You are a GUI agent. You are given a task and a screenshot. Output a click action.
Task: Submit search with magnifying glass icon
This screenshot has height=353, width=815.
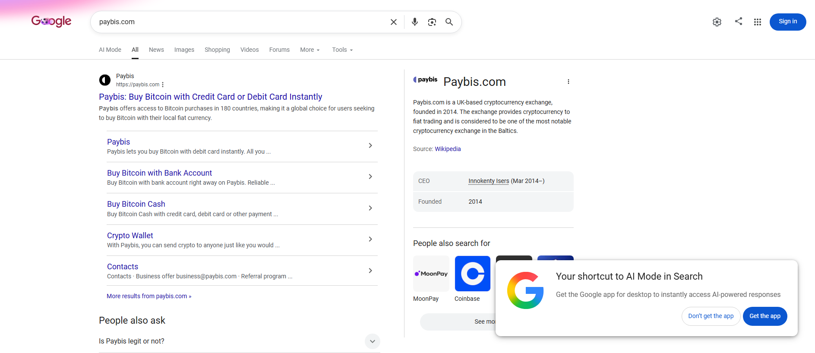click(x=449, y=22)
